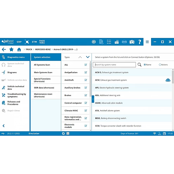174x174 pixels.
Task: Open the document report icon
Action: point(101,42)
